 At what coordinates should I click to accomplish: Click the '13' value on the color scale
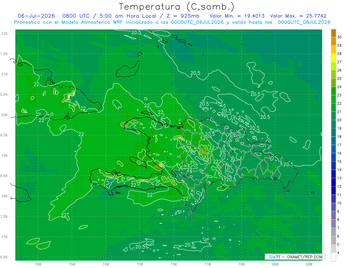tap(339, 178)
